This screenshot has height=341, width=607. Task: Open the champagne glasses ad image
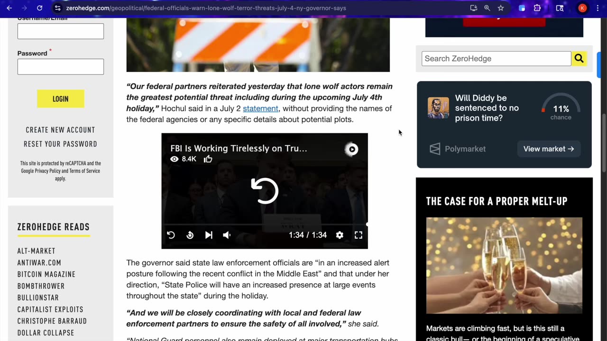(504, 265)
